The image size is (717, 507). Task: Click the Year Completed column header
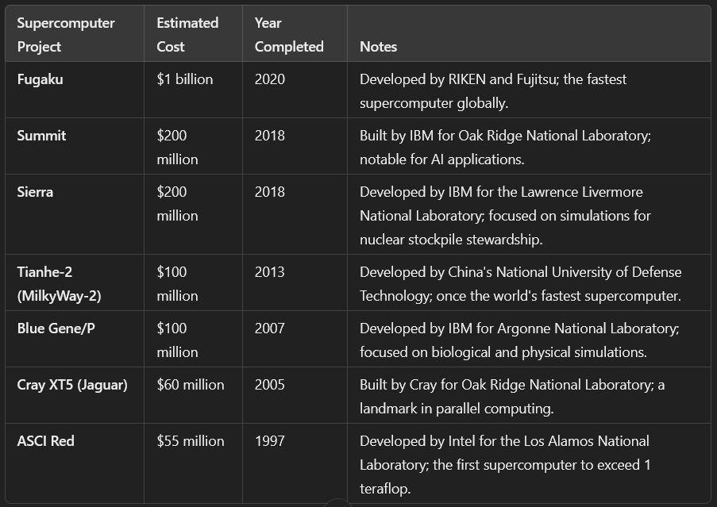[x=289, y=35]
